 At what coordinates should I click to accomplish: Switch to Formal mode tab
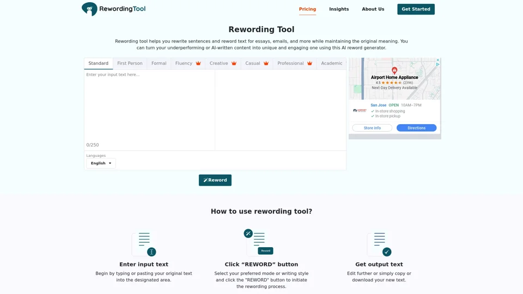click(159, 63)
